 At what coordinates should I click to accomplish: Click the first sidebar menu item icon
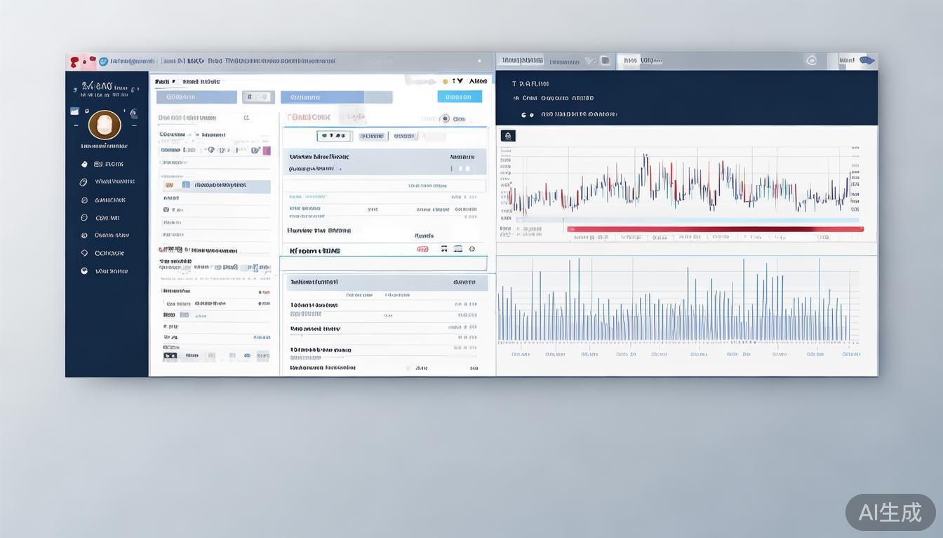coord(84,164)
